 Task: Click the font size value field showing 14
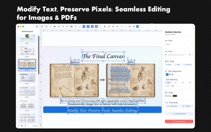click(x=189, y=55)
